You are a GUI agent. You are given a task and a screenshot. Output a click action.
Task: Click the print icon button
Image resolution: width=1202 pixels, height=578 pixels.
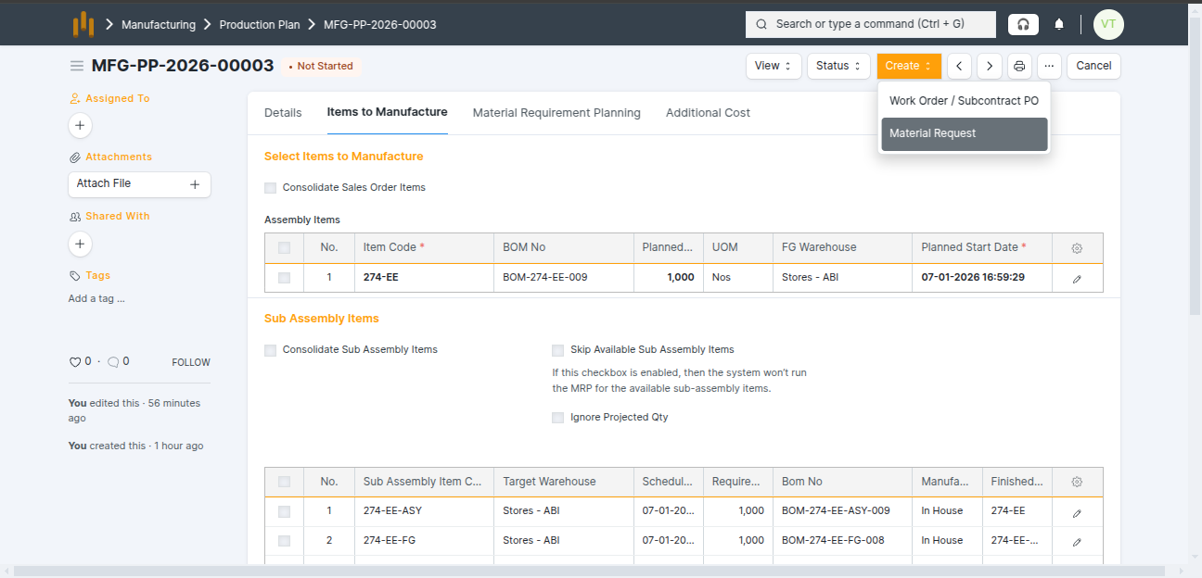pos(1019,66)
